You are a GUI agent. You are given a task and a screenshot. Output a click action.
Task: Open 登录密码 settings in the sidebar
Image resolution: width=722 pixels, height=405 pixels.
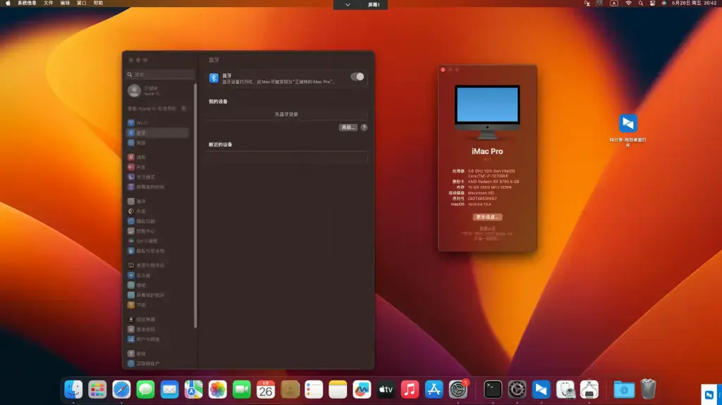click(157, 330)
